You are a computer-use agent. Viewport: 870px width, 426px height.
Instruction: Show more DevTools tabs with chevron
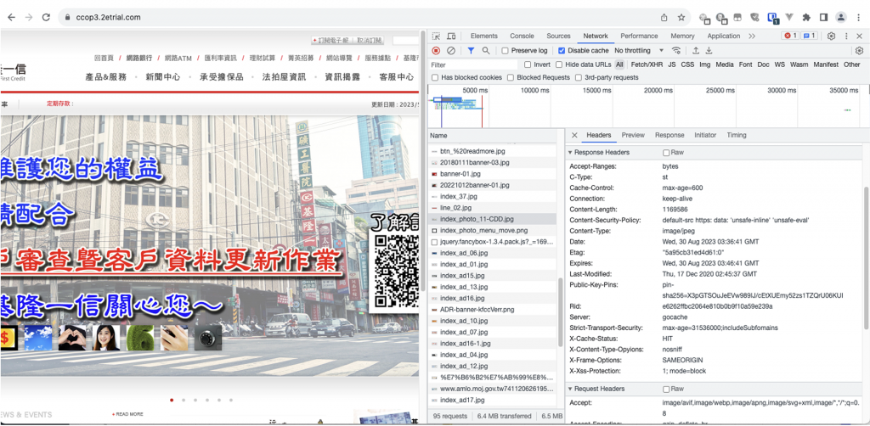coord(752,36)
